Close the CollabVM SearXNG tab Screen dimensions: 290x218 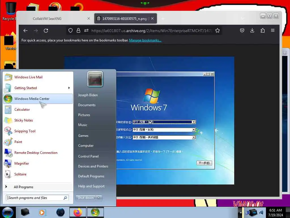[x=89, y=18]
